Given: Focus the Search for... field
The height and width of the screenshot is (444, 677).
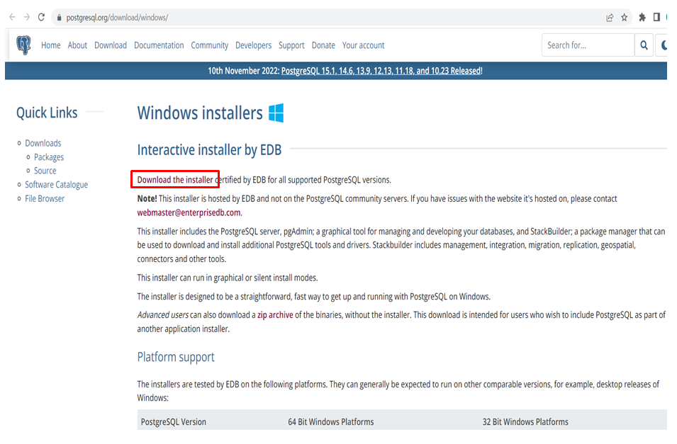Looking at the screenshot, I should click(588, 45).
